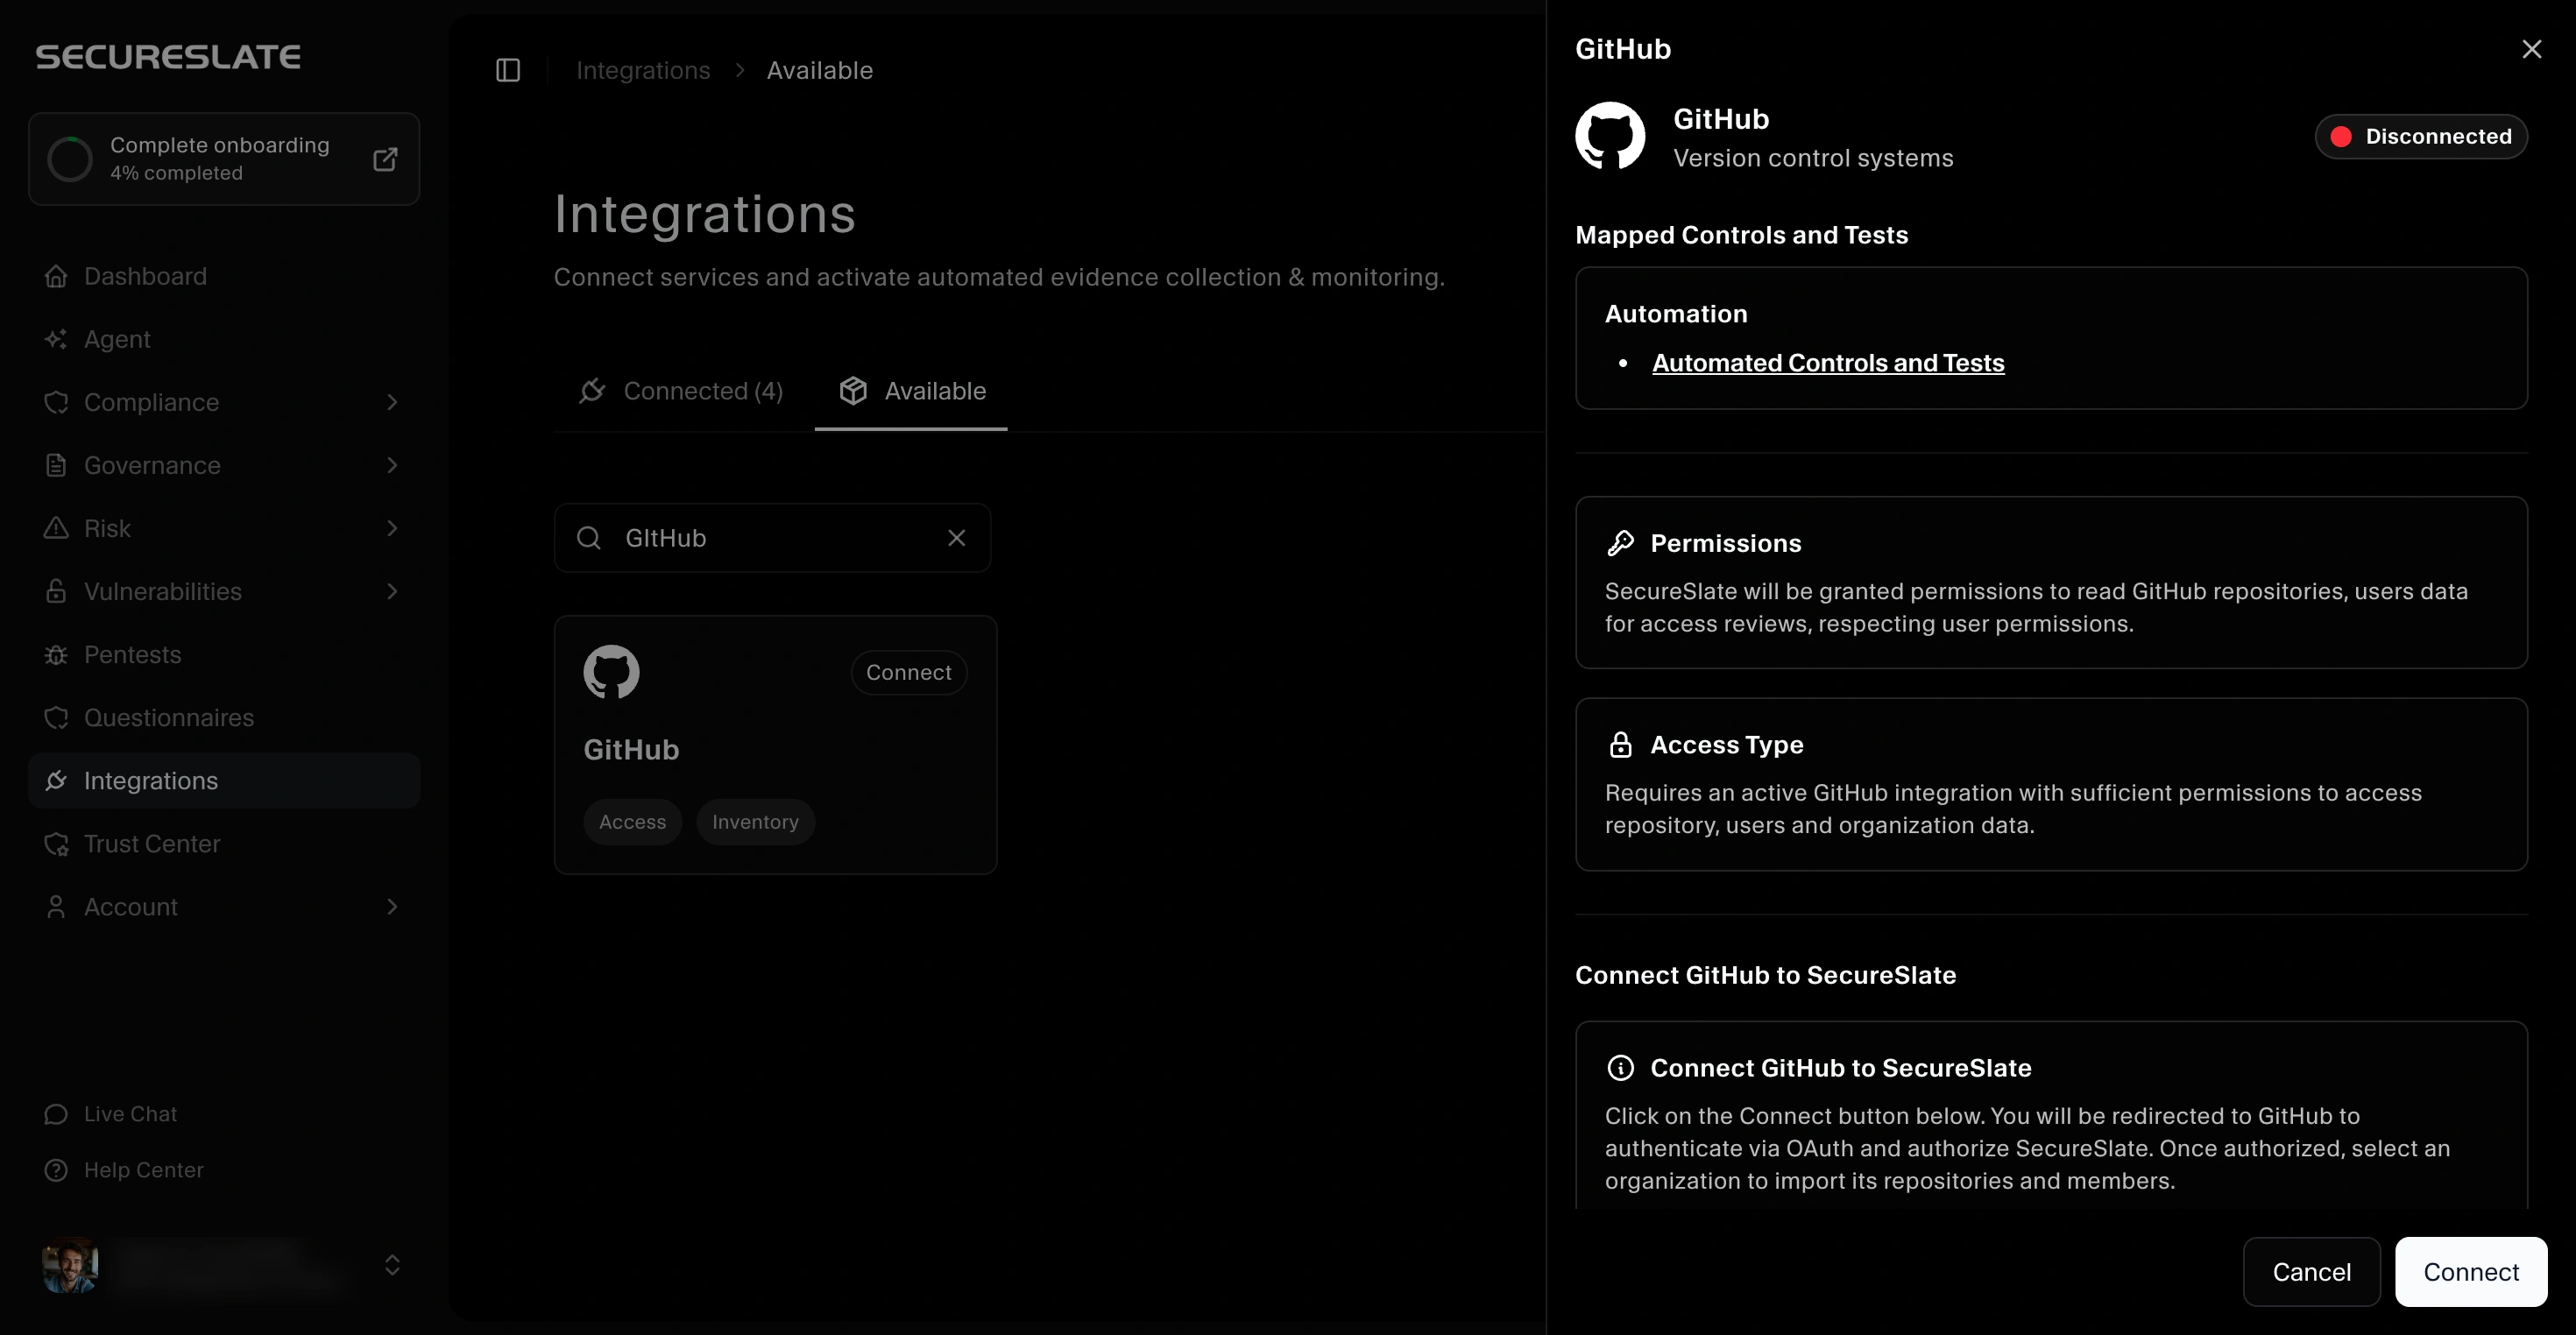
Task: Click Connect in the GitHub panel footer
Action: click(2470, 1272)
